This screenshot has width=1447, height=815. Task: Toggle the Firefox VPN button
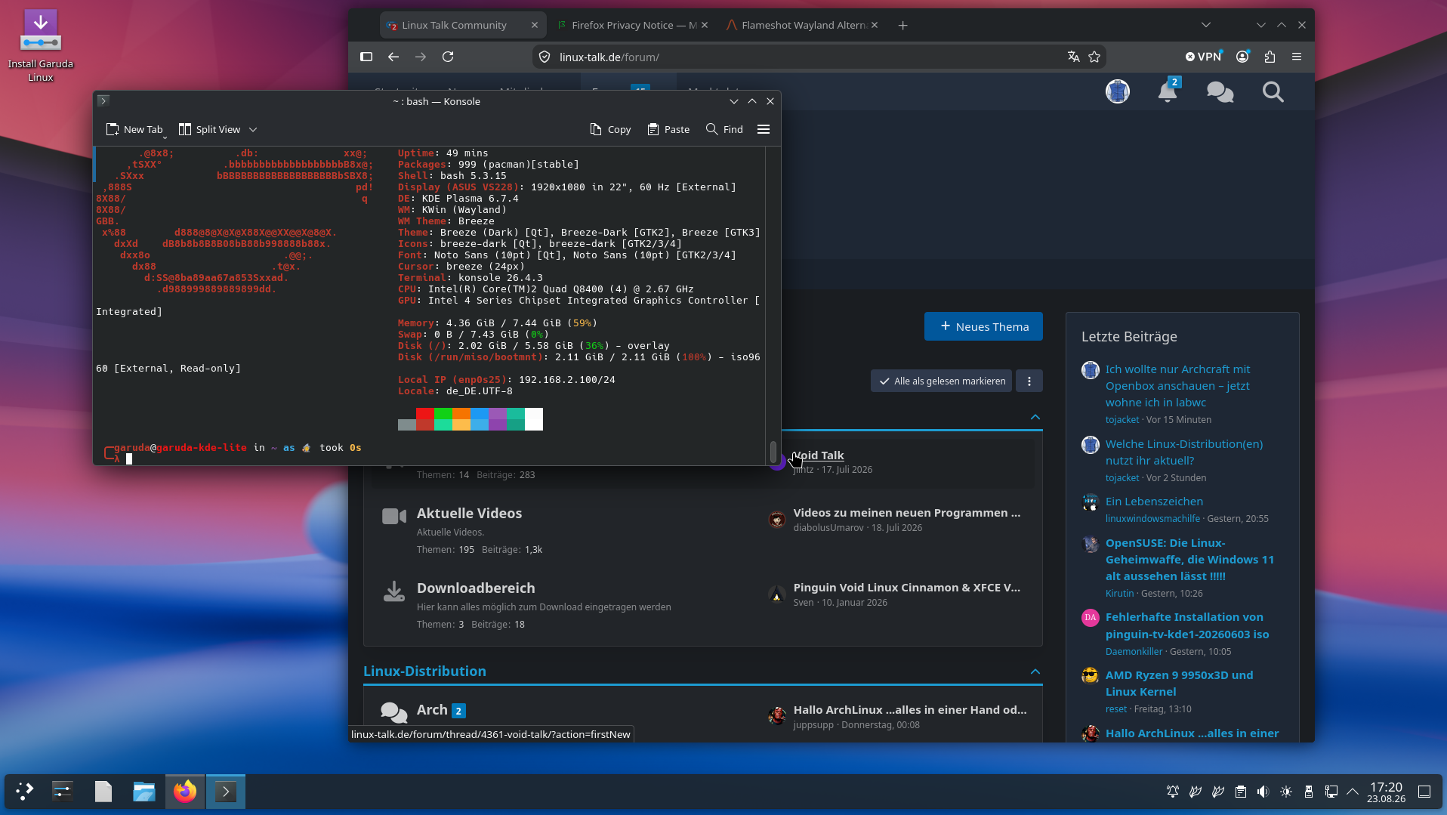[x=1203, y=57]
